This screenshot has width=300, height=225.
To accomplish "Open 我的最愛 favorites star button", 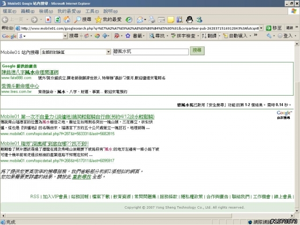I will point(108,20).
